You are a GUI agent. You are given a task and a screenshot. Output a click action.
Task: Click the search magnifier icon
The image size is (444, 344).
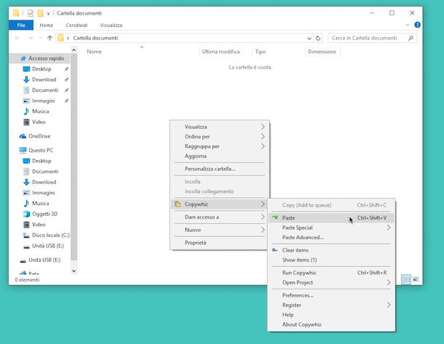point(411,38)
